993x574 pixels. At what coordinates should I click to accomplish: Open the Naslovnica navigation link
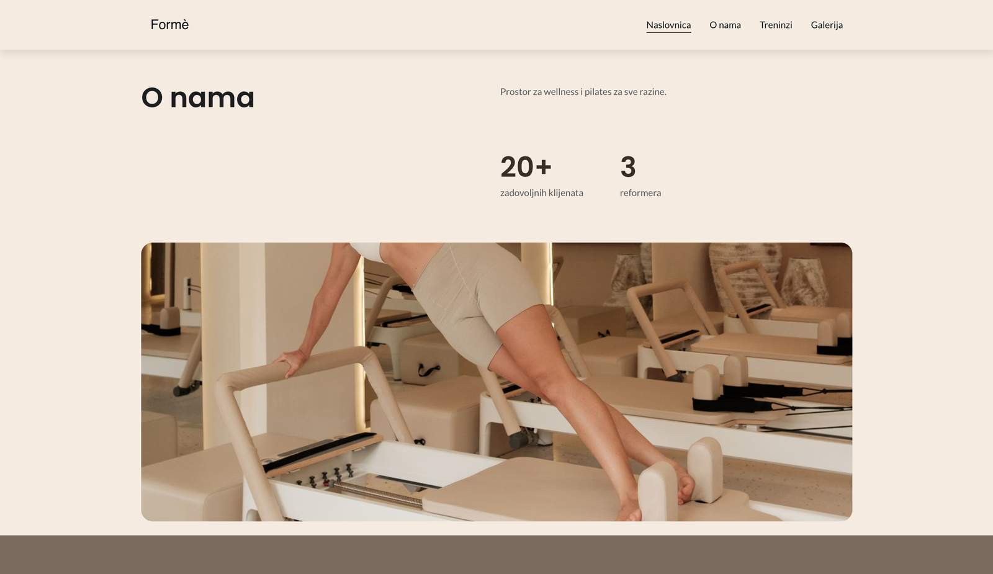(668, 25)
